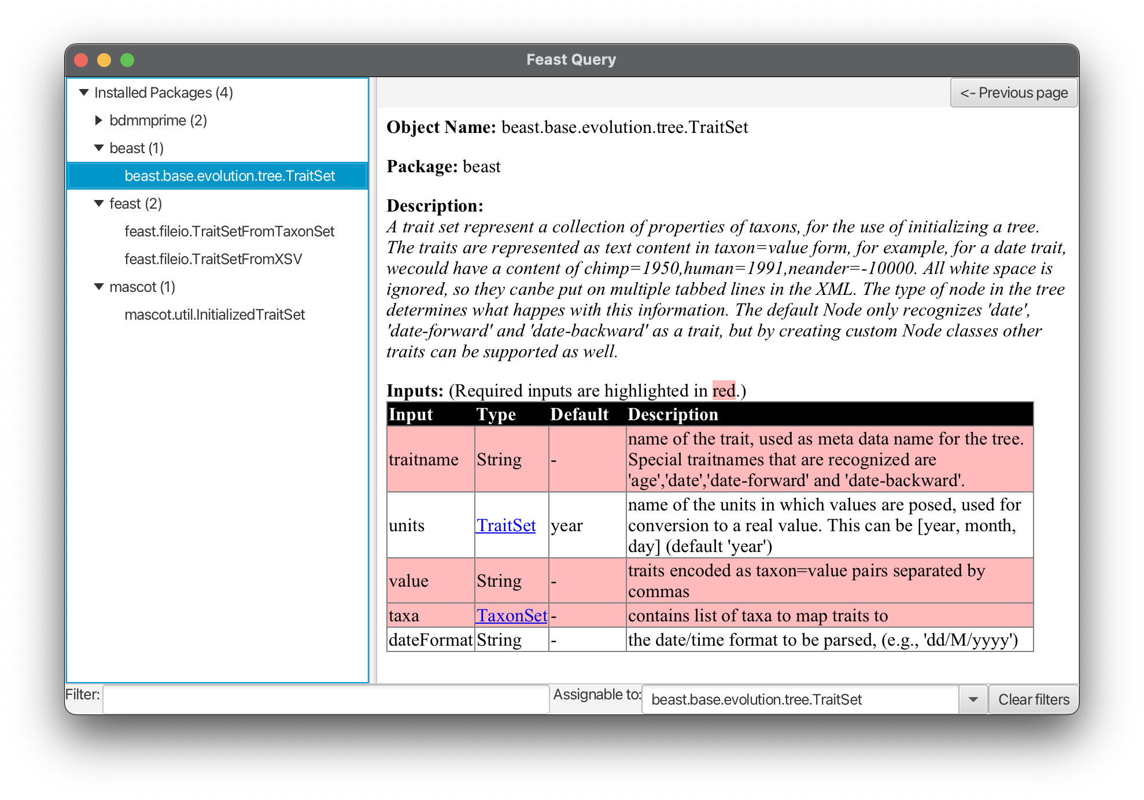Viewport: 1144px width, 800px height.
Task: Minimize the Feast Query window
Action: [104, 60]
